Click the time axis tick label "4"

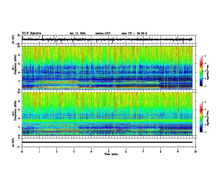pyautogui.click(x=91, y=152)
